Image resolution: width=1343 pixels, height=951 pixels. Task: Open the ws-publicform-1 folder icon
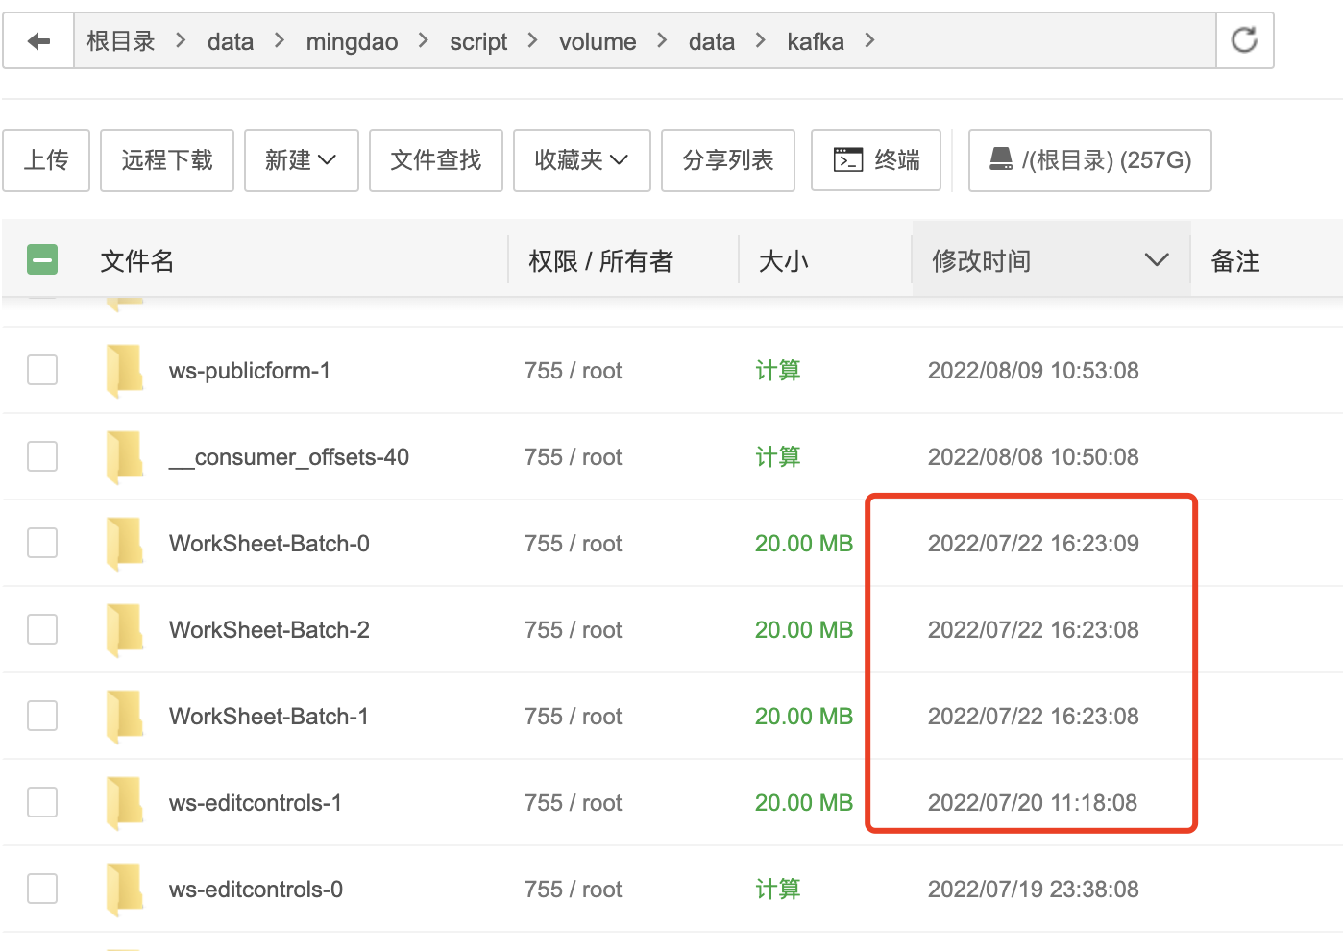125,371
